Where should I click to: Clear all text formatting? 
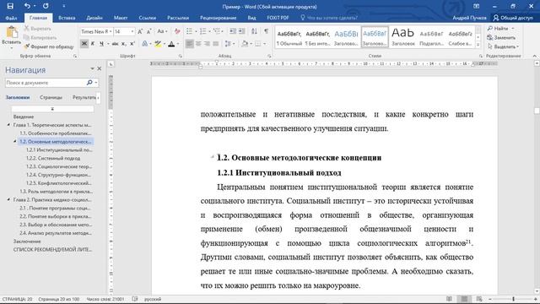pyautogui.click(x=177, y=32)
